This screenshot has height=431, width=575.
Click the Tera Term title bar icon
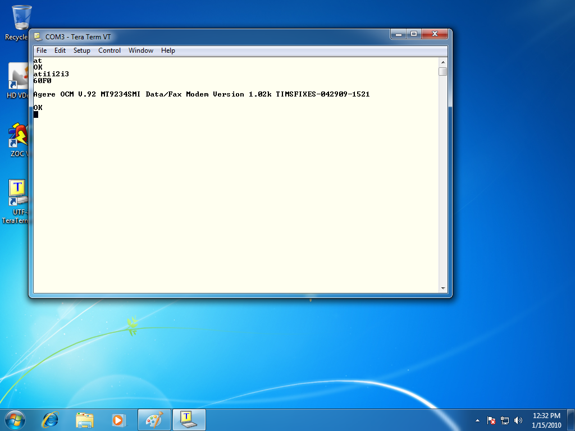38,36
